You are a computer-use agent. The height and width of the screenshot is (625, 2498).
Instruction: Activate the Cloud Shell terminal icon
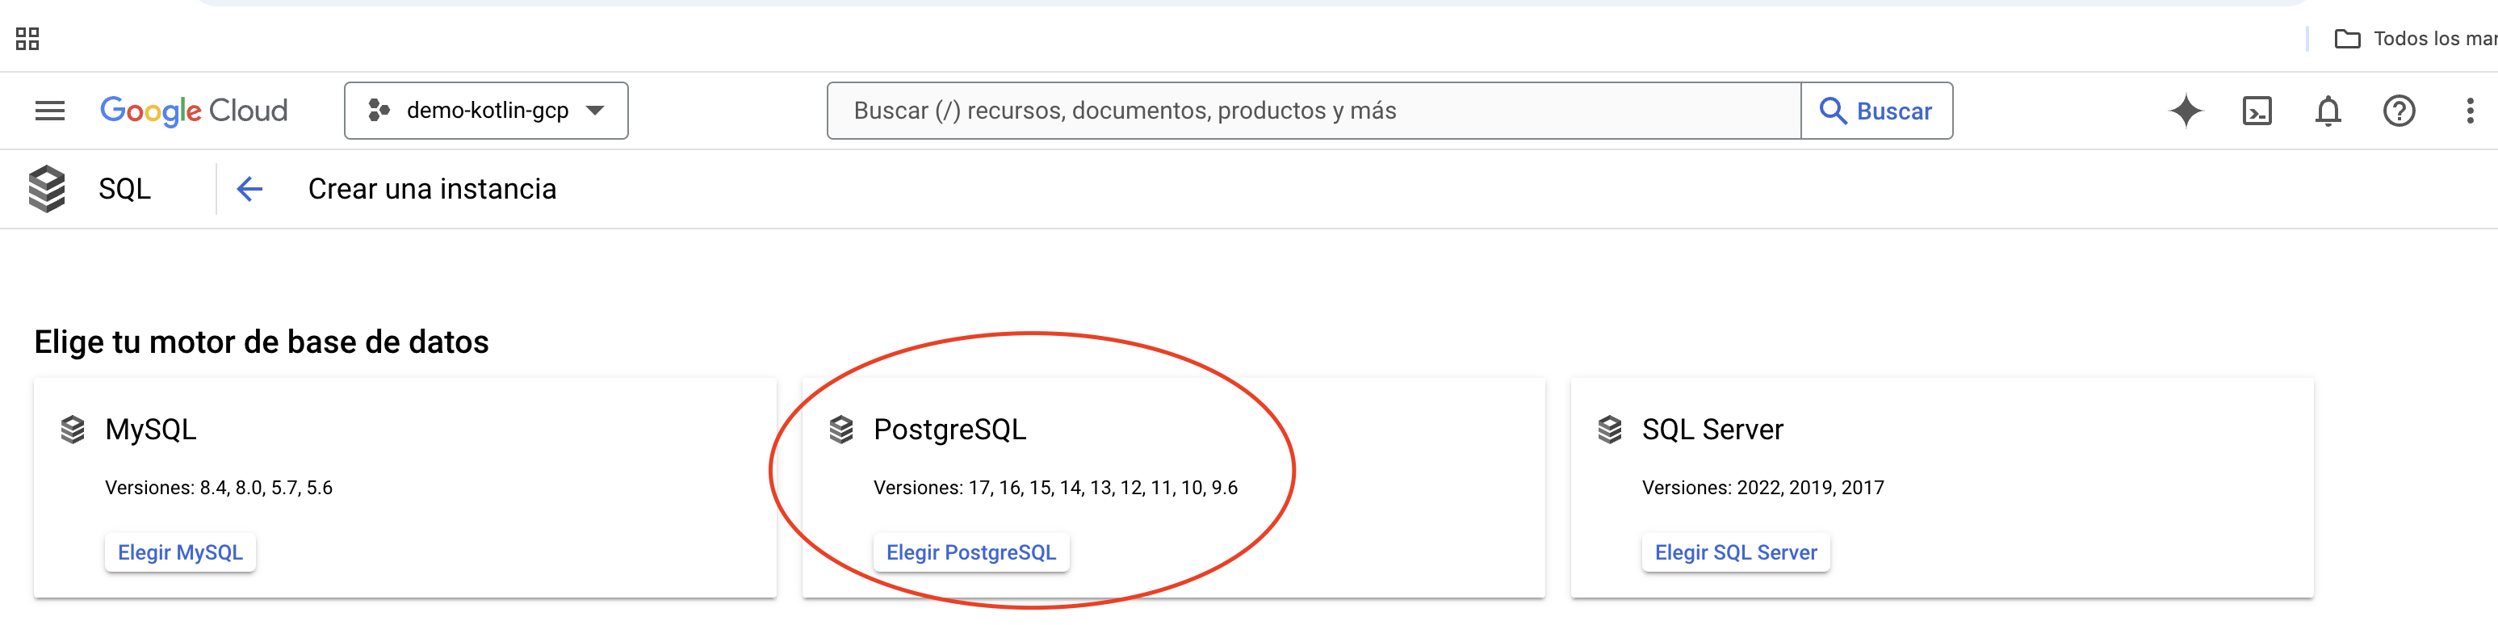click(2257, 111)
